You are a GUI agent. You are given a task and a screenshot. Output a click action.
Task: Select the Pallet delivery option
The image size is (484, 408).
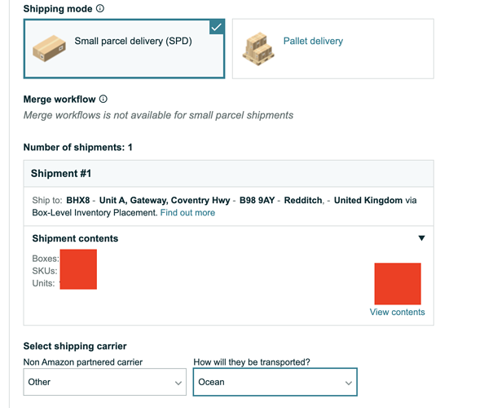(x=333, y=48)
